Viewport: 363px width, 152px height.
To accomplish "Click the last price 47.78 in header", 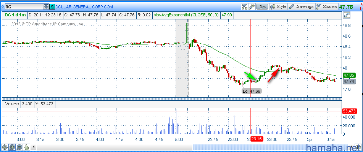I will tap(346, 7).
